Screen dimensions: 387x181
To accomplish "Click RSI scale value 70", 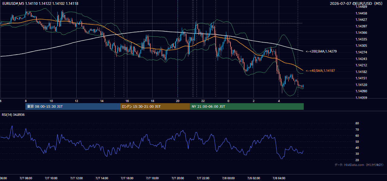I will click(x=357, y=129).
